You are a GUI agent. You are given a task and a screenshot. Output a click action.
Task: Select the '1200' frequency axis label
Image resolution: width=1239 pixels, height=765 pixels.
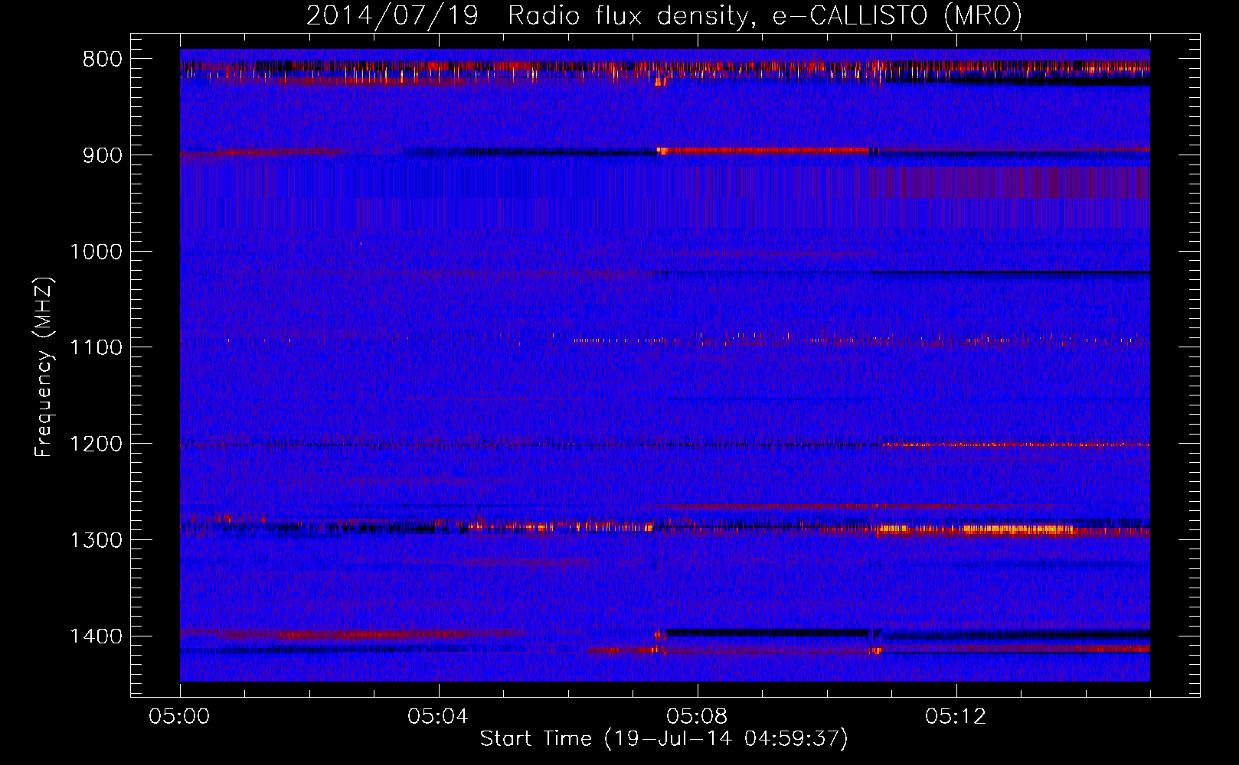[x=96, y=444]
